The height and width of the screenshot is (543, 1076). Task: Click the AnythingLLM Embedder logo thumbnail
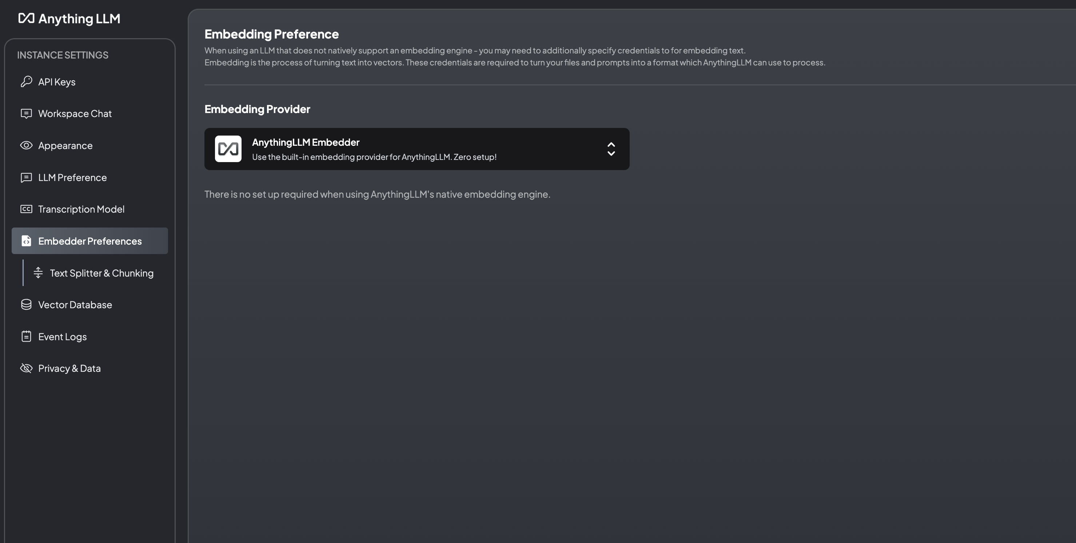[x=228, y=149]
